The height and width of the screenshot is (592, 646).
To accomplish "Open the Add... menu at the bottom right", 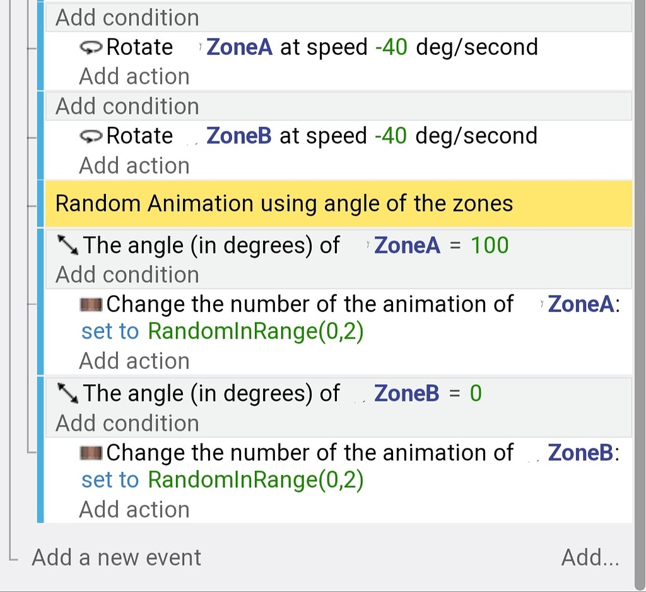I will pyautogui.click(x=589, y=557).
